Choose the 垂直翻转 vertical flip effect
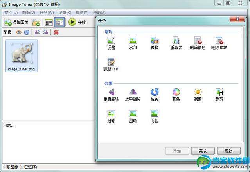250x172 pixels. (111, 95)
